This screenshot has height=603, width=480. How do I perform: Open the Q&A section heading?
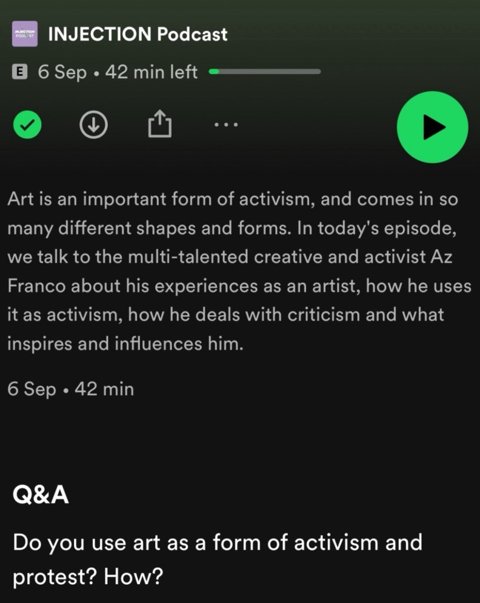(41, 495)
